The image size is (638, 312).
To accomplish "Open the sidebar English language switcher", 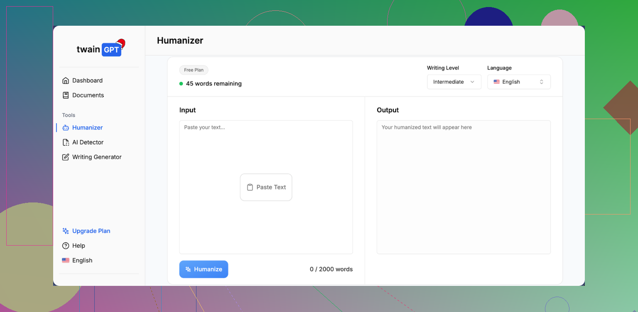I will point(77,261).
